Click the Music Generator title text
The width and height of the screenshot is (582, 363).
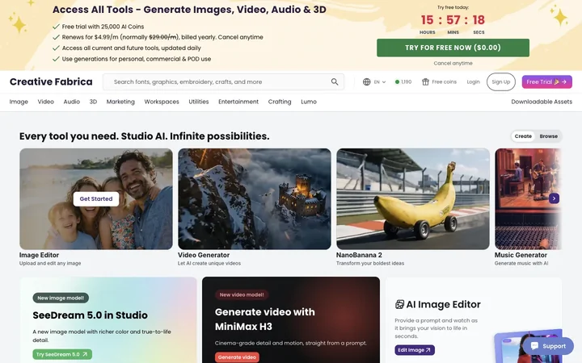[x=521, y=255]
